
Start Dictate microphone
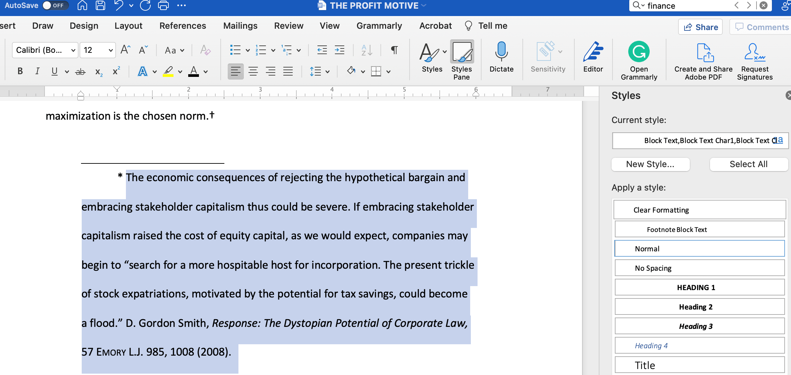501,57
